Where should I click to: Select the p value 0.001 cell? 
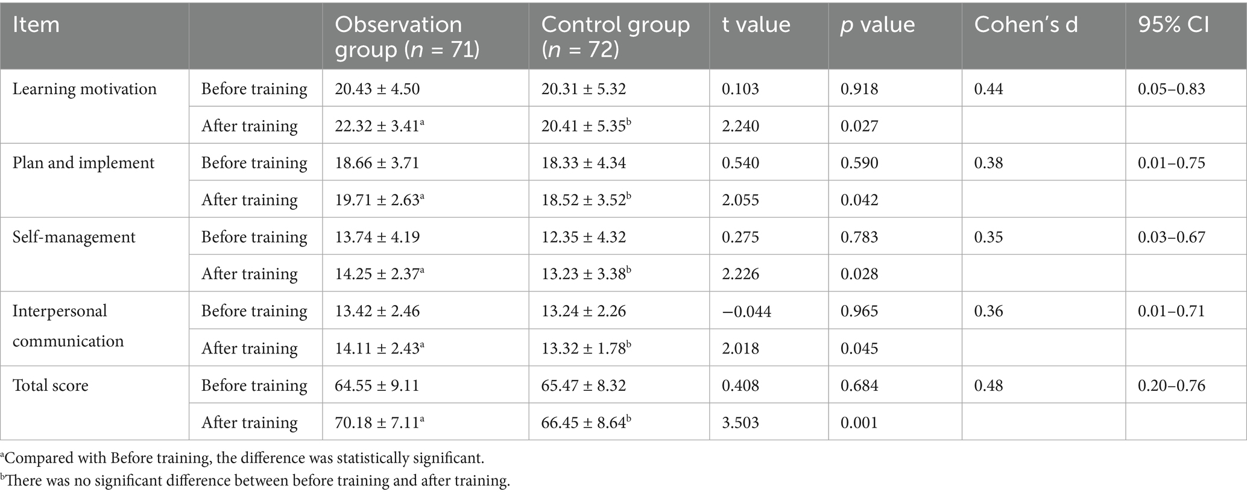tap(859, 422)
